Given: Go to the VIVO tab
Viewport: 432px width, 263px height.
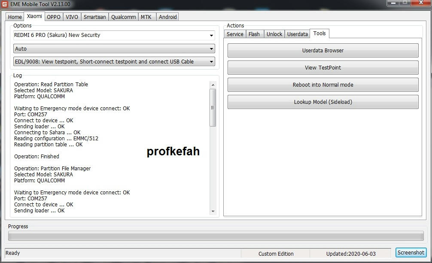Looking at the screenshot, I should [72, 17].
